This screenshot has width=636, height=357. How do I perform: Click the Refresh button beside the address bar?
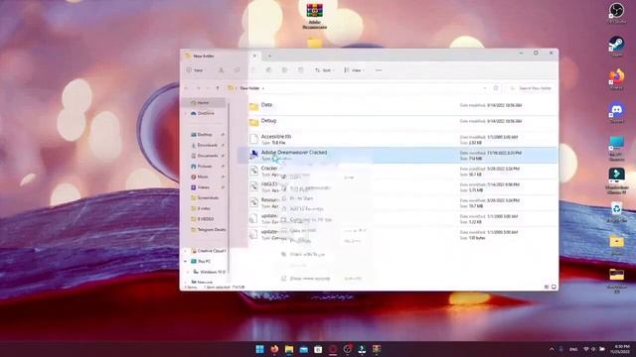(496, 88)
